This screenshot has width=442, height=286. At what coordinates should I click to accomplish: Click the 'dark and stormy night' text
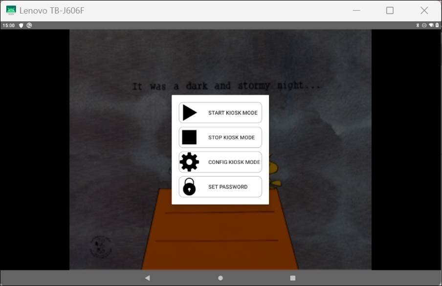point(227,86)
